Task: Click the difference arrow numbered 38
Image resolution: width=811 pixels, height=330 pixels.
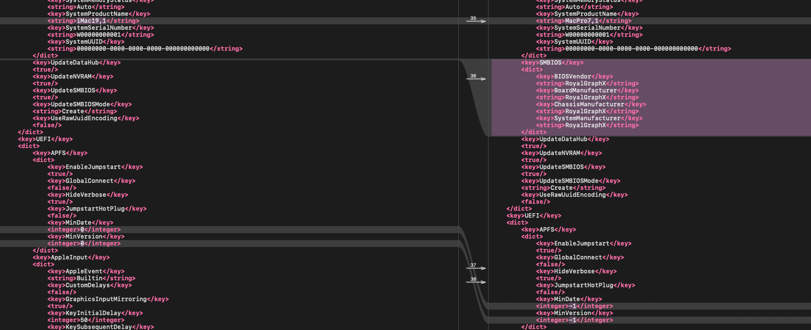Action: tap(476, 281)
